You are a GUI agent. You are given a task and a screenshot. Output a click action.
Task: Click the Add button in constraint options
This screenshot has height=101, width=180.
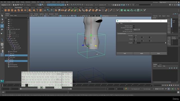point(125,53)
